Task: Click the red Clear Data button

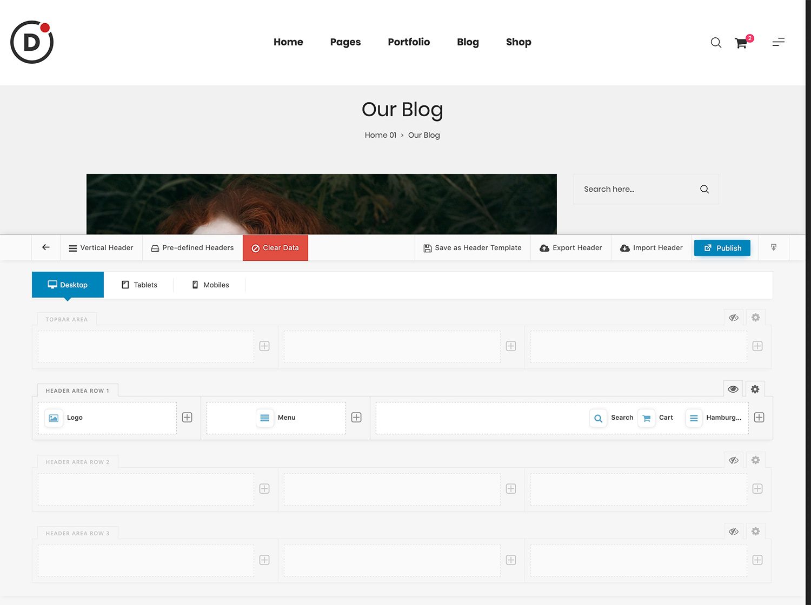Action: coord(275,248)
